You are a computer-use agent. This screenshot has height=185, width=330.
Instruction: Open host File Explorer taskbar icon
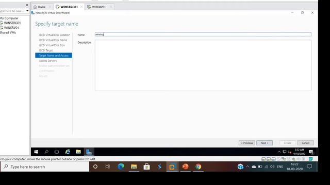coord(134,166)
